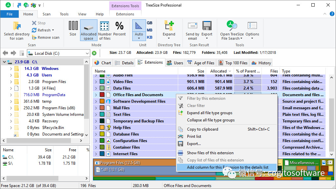Switch mode to Percent
This screenshot has height=189, width=336.
point(119,28)
